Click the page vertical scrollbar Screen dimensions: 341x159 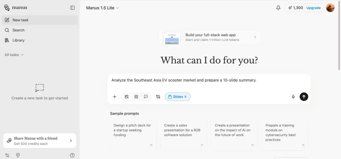click(x=339, y=36)
